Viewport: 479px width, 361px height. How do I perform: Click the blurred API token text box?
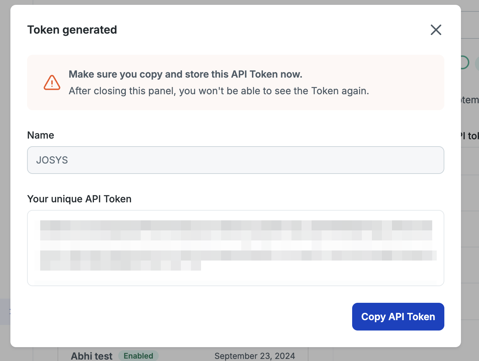(x=235, y=248)
